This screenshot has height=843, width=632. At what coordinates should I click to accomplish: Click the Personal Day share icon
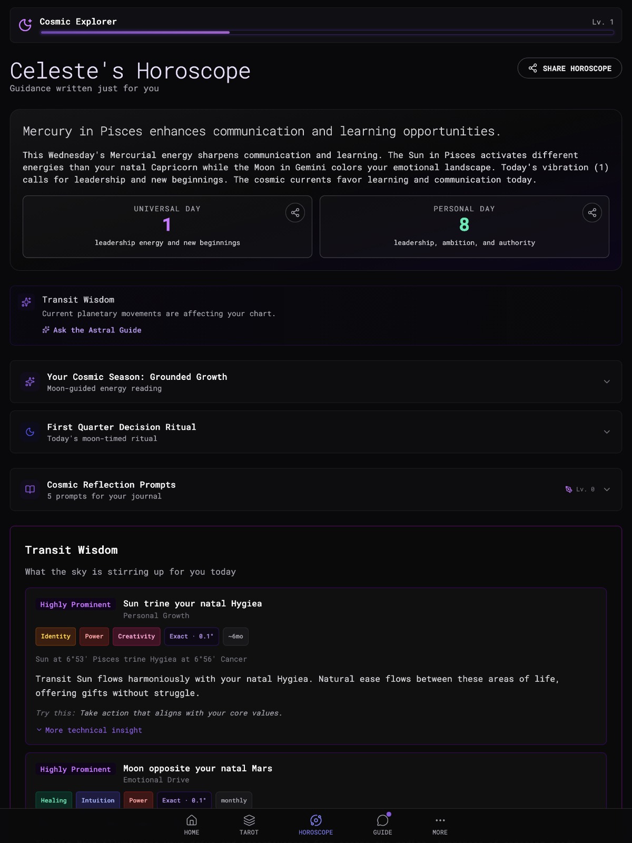pos(592,213)
